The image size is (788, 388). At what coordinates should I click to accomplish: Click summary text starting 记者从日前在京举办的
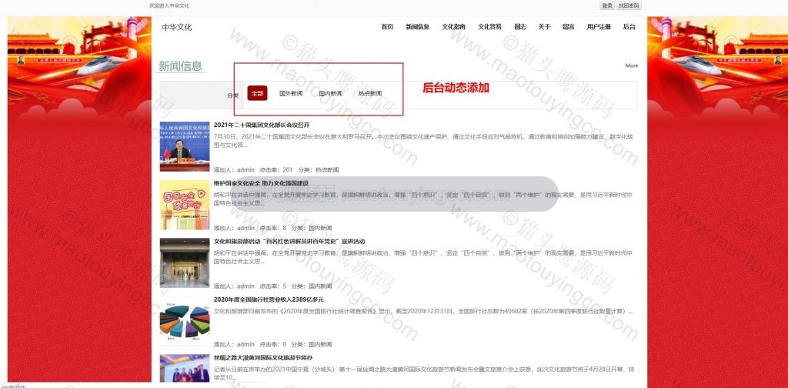click(424, 373)
